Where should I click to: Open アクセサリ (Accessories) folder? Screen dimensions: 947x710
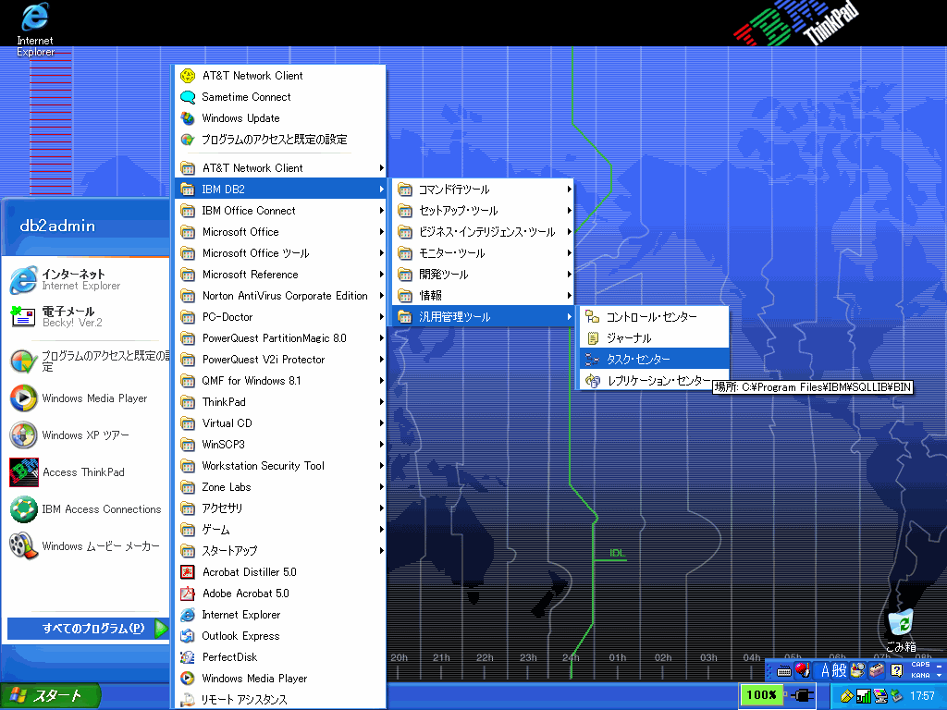(x=280, y=508)
